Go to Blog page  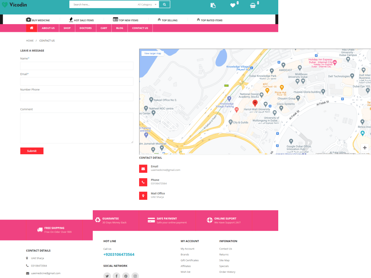pyautogui.click(x=120, y=28)
